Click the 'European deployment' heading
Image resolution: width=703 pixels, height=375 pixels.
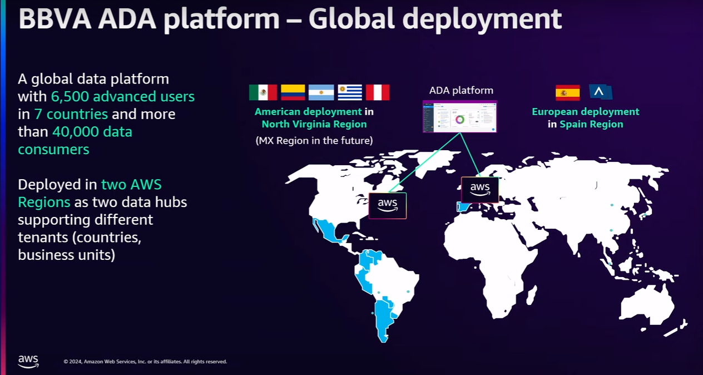(586, 112)
